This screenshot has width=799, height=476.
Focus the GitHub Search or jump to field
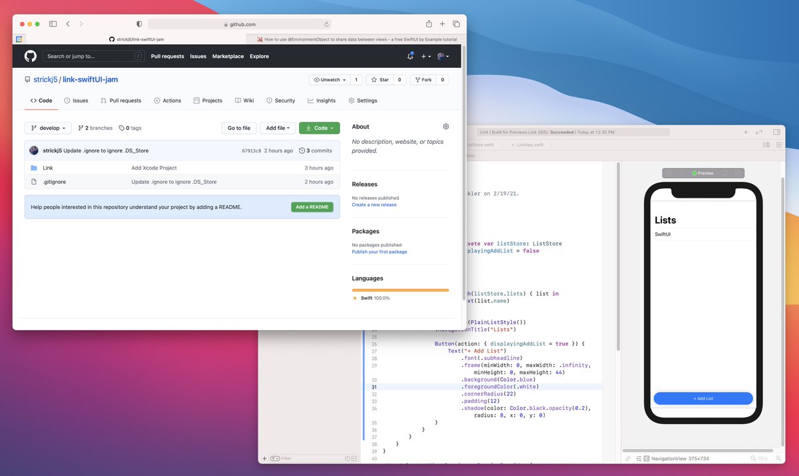coord(94,57)
